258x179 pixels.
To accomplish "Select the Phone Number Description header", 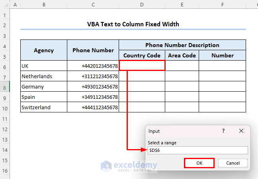I will point(182,45).
